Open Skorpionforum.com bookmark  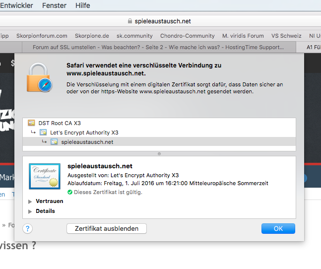(x=42, y=36)
